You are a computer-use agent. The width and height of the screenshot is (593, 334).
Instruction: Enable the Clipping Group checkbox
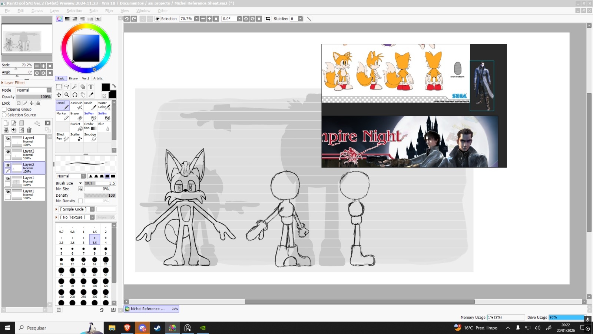click(4, 109)
